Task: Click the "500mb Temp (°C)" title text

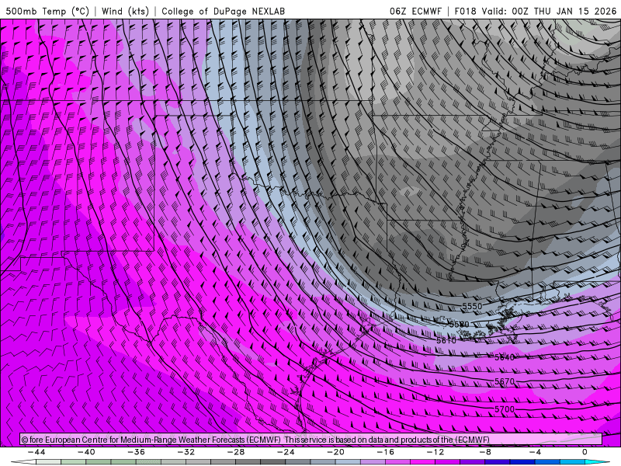Action: coord(47,11)
